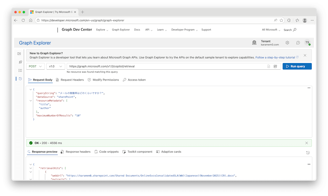Click the TS profile avatar

[307, 43]
